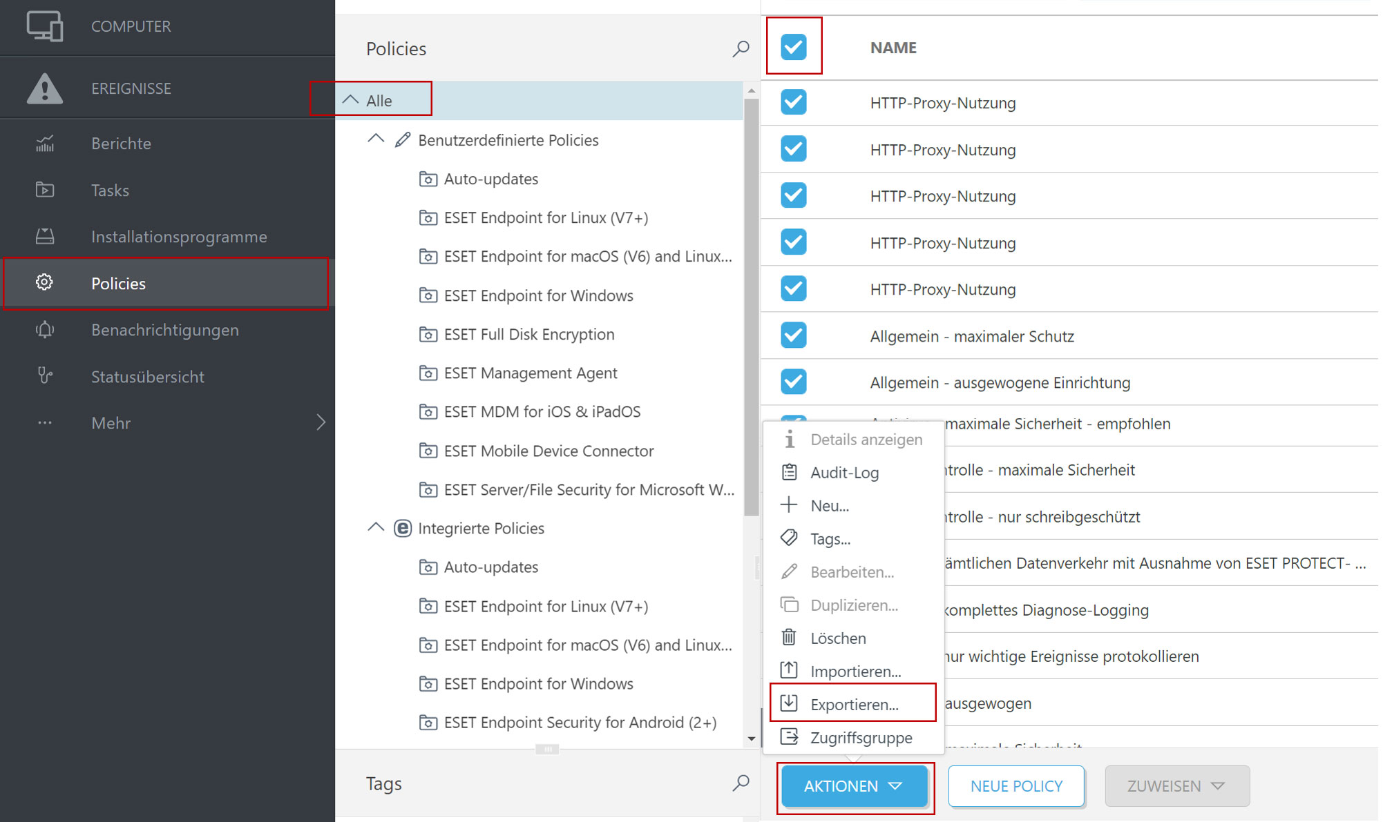Select Audit-Log in the context menu
The height and width of the screenshot is (822, 1383).
[x=844, y=473]
